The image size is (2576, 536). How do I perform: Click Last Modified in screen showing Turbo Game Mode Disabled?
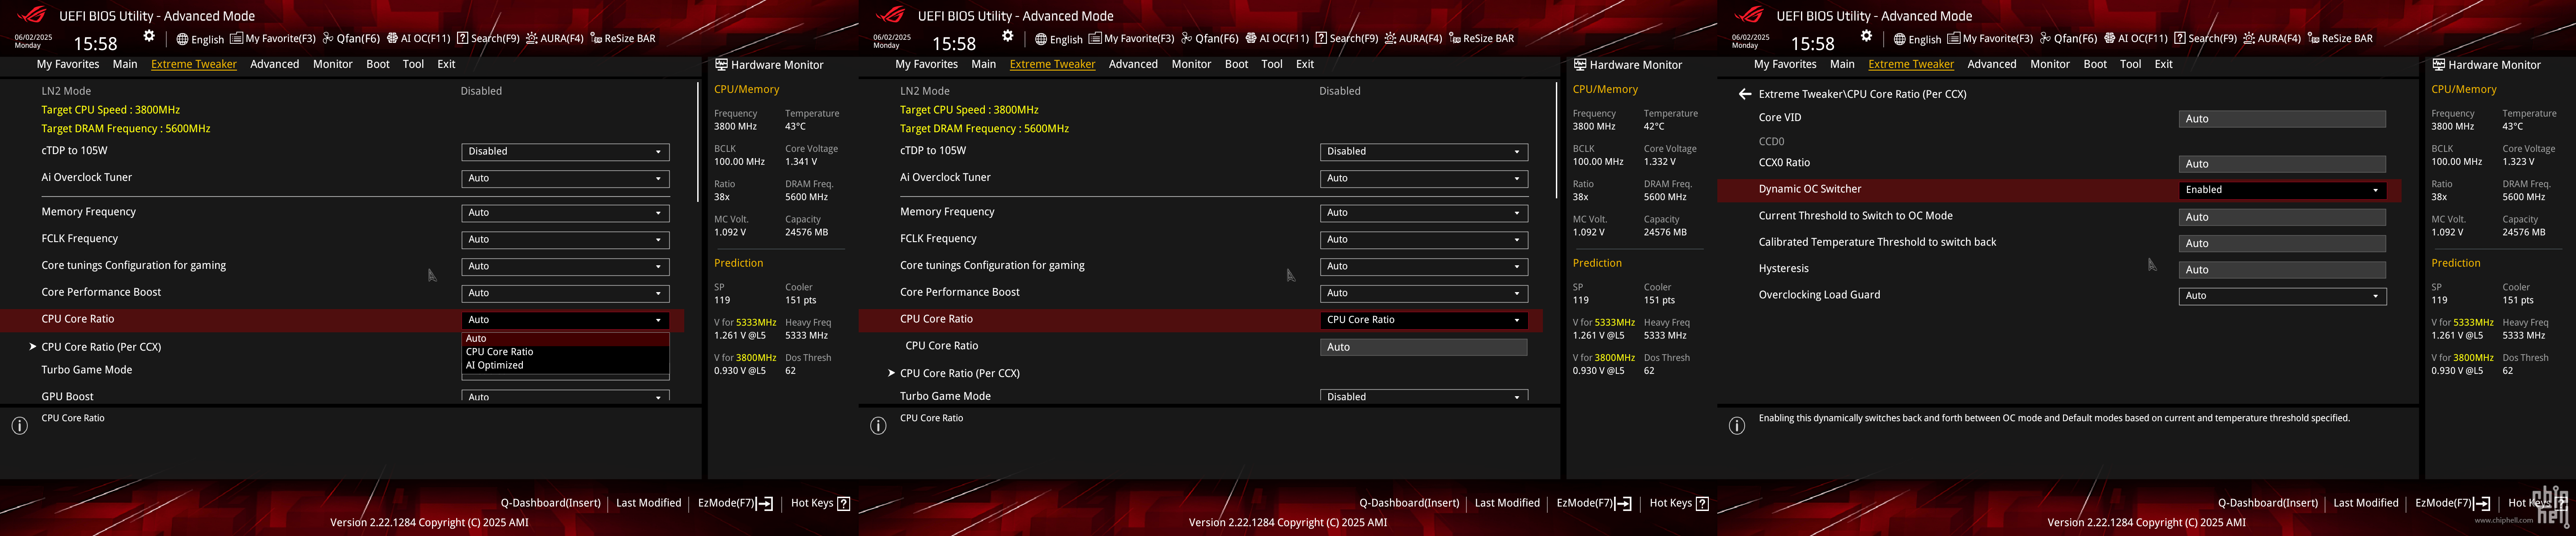click(x=1507, y=503)
